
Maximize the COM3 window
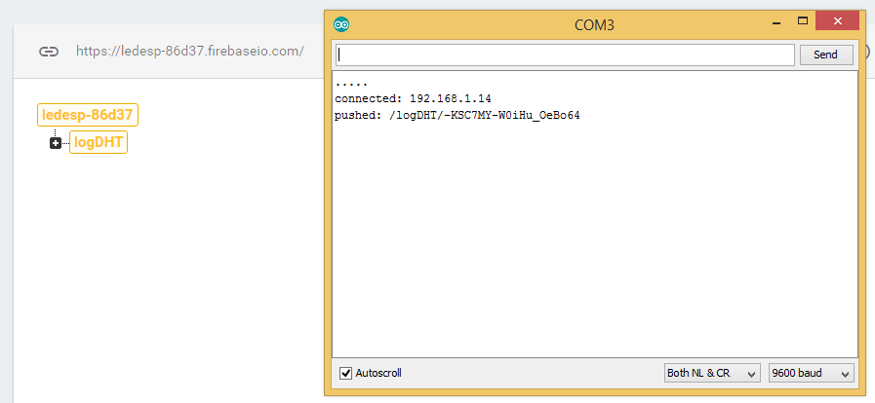(x=803, y=21)
